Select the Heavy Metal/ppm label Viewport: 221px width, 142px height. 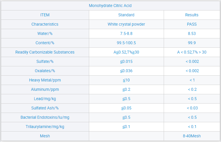point(45,80)
